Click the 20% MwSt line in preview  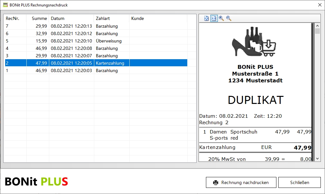[x=259, y=159]
